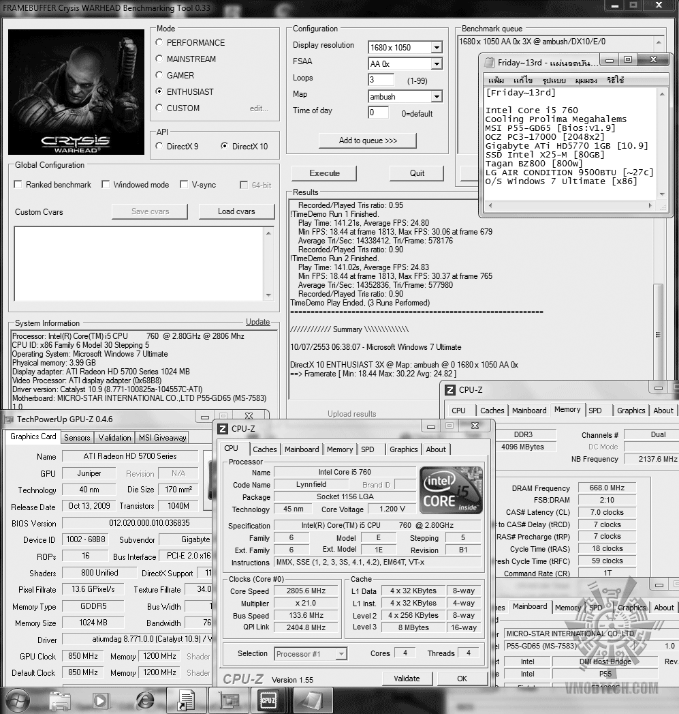This screenshot has height=714, width=679.
Task: Open Internet Explorer from the taskbar
Action: pos(144,700)
